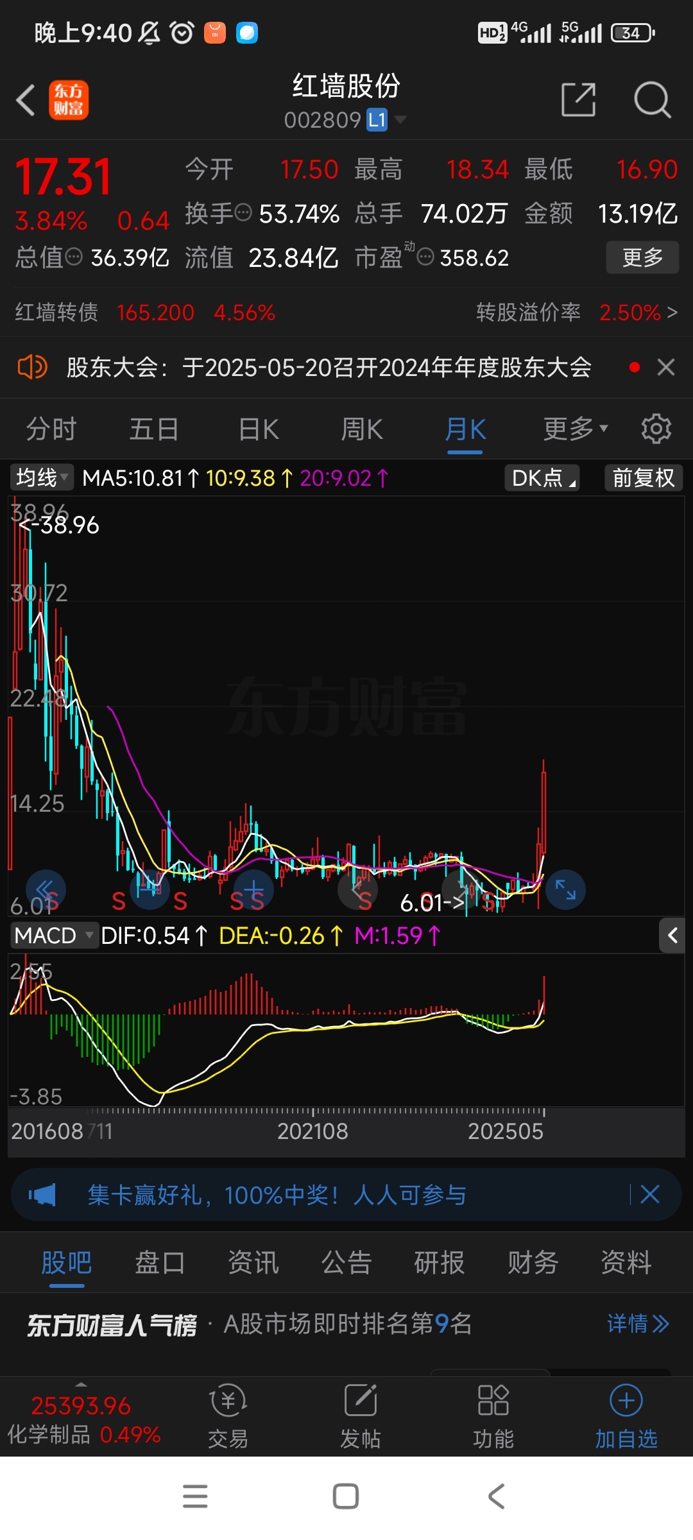
Task: Switch to 五日 chart tab
Action: click(154, 429)
